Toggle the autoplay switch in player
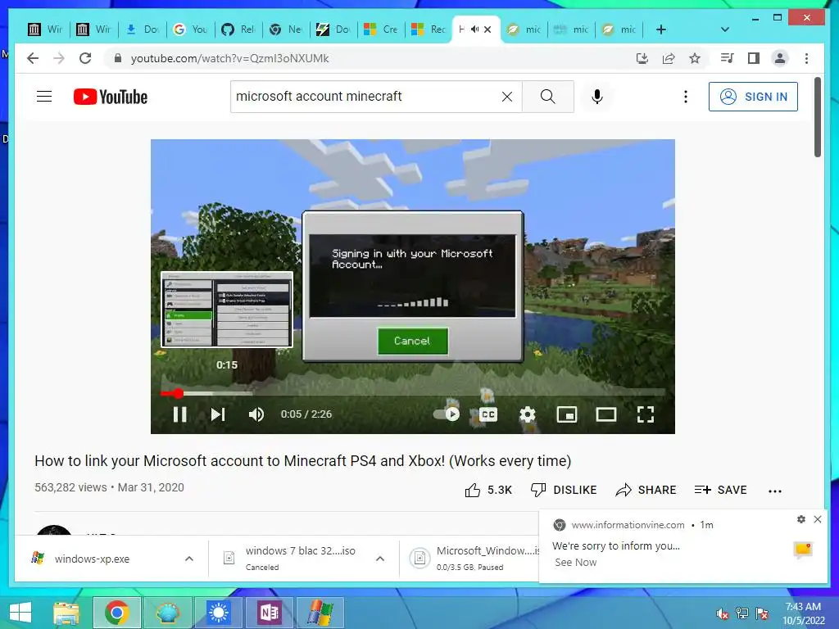The image size is (839, 629). coord(447,414)
